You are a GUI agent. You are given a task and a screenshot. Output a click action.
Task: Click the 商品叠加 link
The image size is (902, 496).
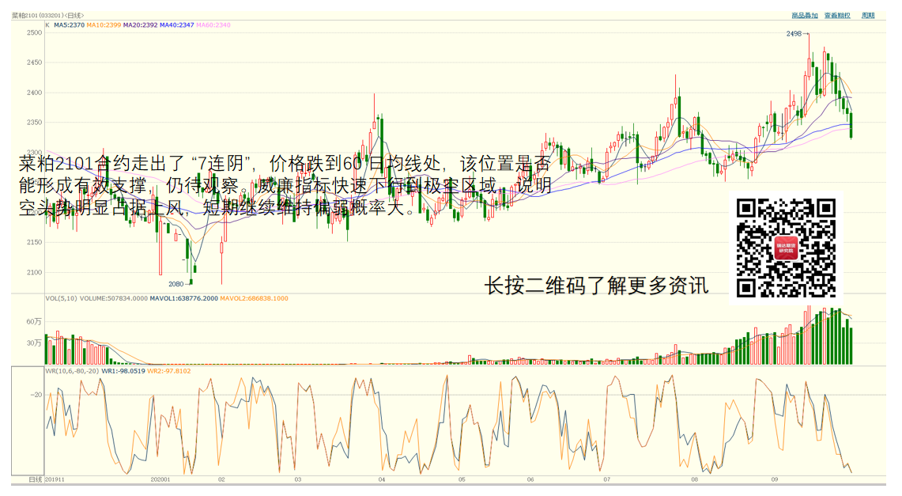click(x=805, y=16)
